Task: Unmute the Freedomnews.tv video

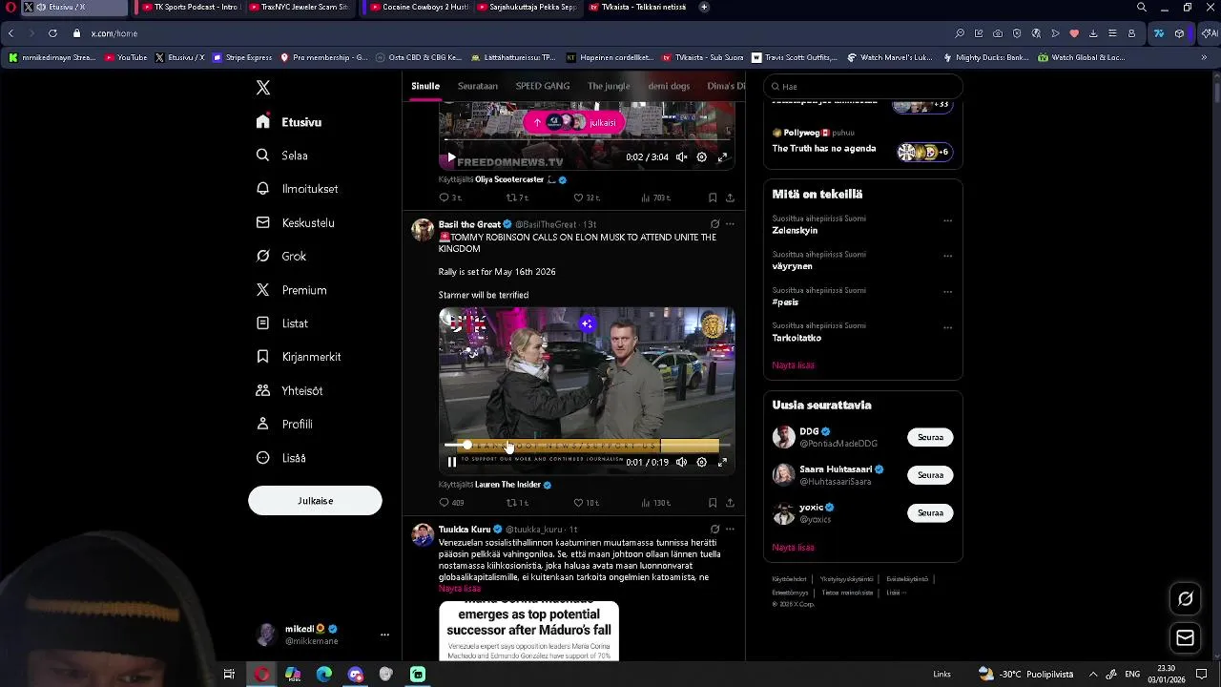Action: point(681,157)
